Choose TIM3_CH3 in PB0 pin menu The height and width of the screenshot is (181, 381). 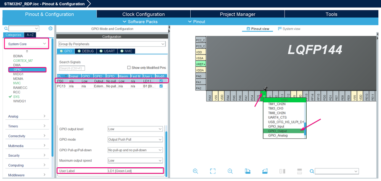[x=275, y=108]
